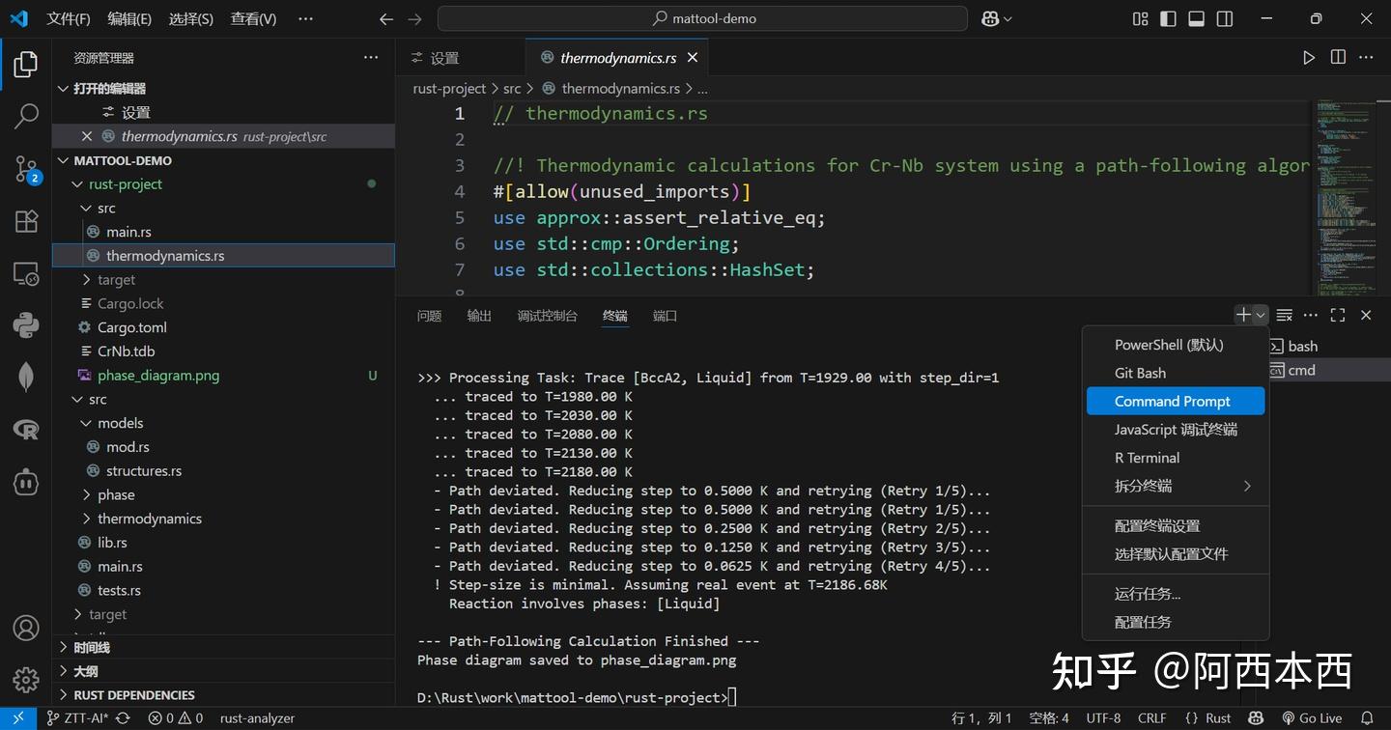Open Go Live in the status bar
This screenshot has height=730, width=1391.
point(1314,717)
